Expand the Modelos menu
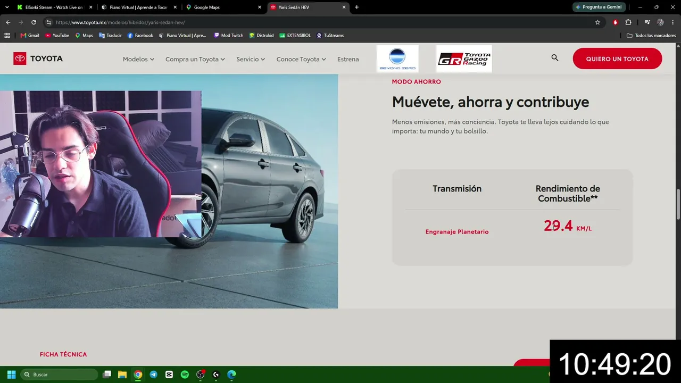The image size is (681, 383). point(138,59)
